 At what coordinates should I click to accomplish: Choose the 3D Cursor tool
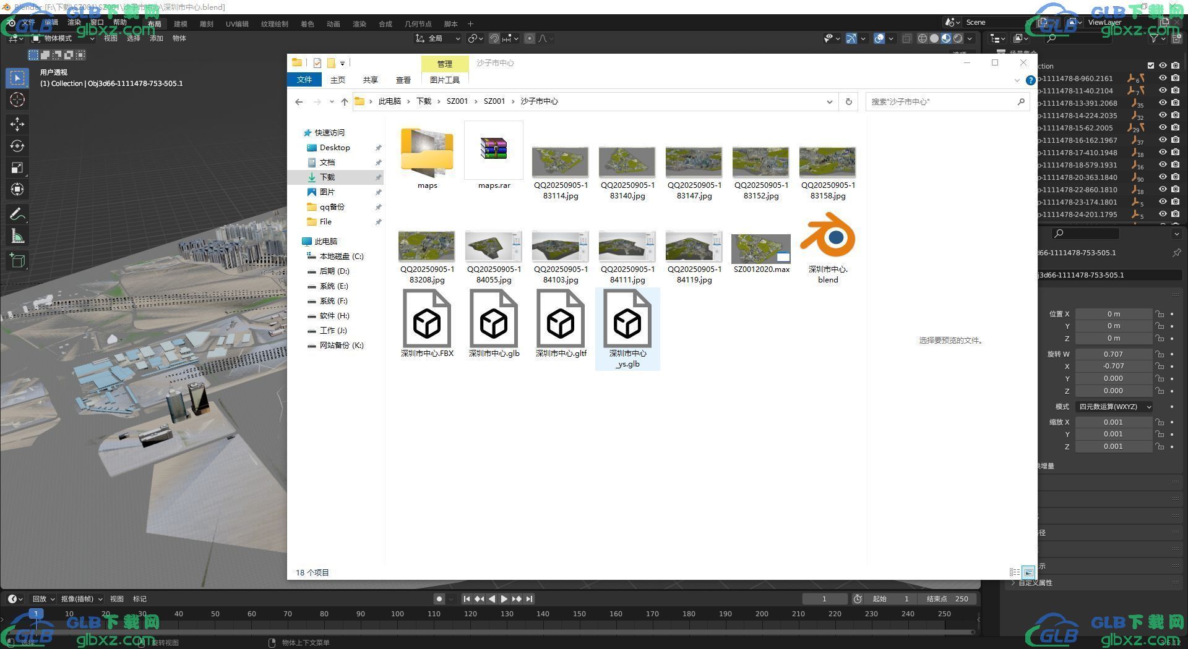(x=17, y=100)
